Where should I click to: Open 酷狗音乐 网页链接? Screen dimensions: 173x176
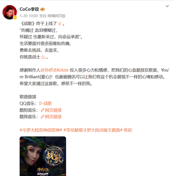(x=53, y=110)
